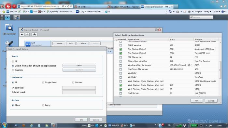Open IE Home toolbar icon

(170, 12)
